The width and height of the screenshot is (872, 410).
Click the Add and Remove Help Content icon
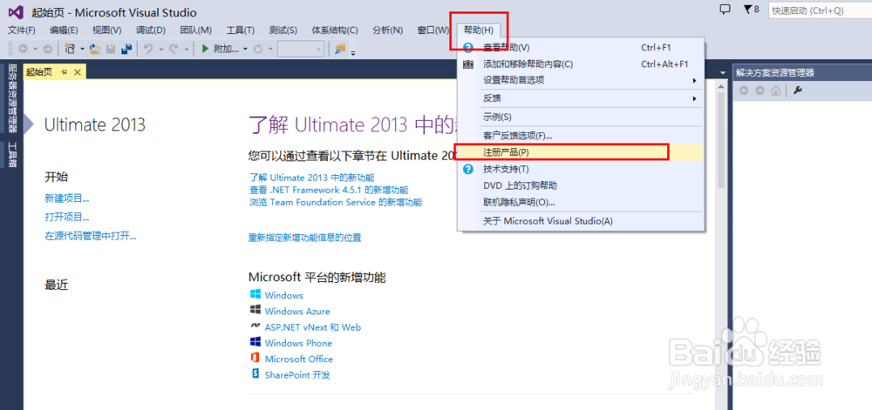(468, 64)
